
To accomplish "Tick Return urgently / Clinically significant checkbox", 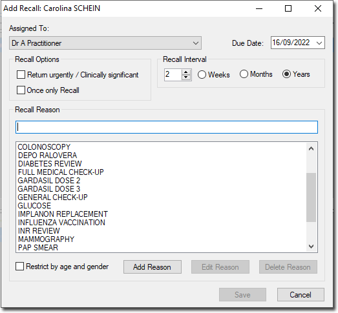I will [21, 75].
